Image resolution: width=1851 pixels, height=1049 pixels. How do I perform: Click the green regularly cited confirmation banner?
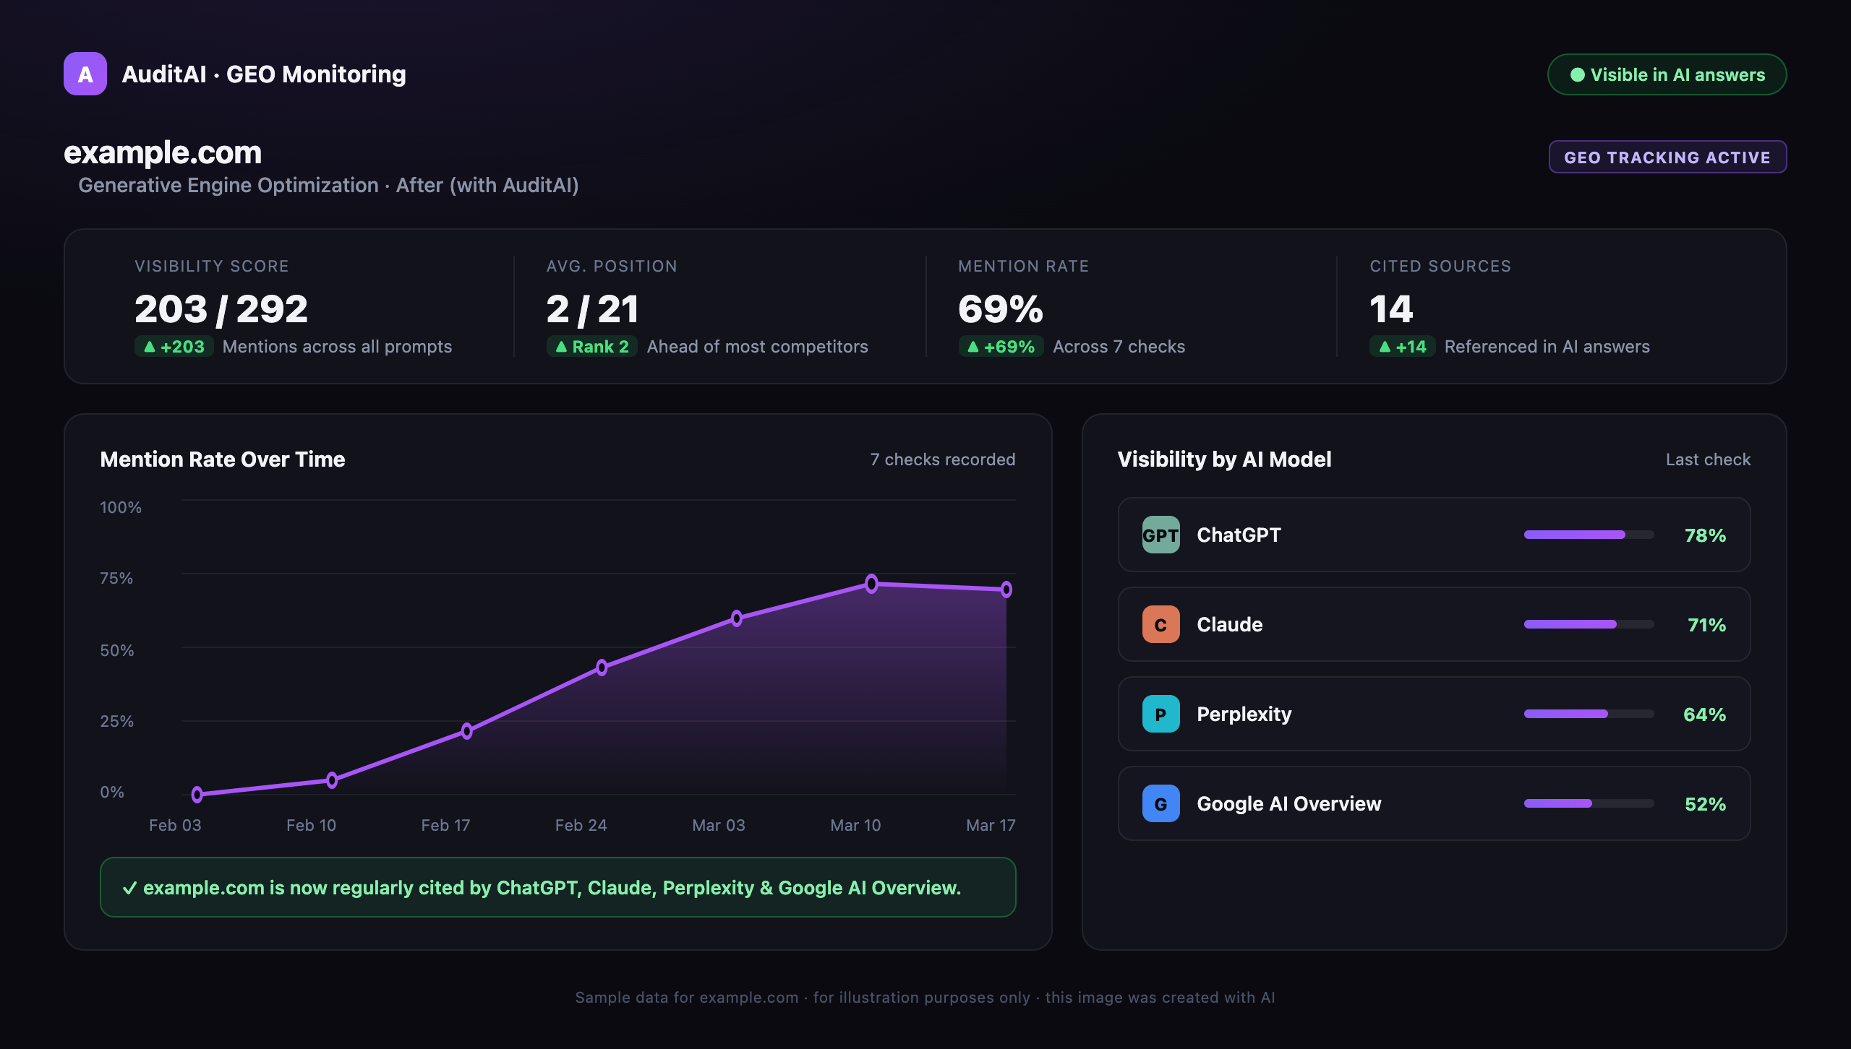[x=558, y=887]
